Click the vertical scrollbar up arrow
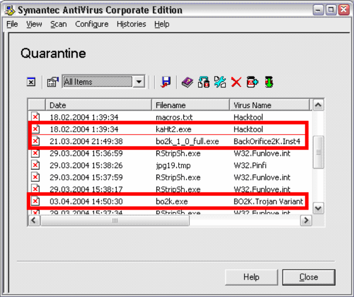Screen dimensions: 354x297 318,105
